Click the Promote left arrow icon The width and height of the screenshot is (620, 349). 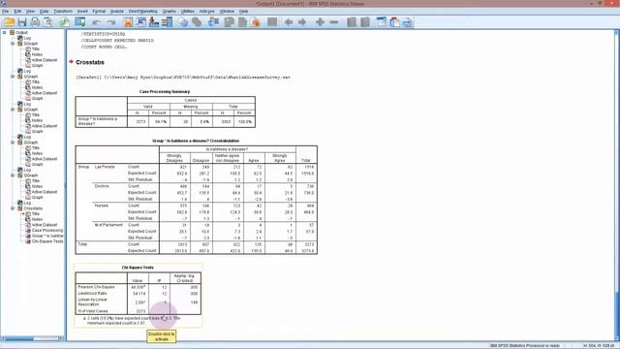coord(289,22)
